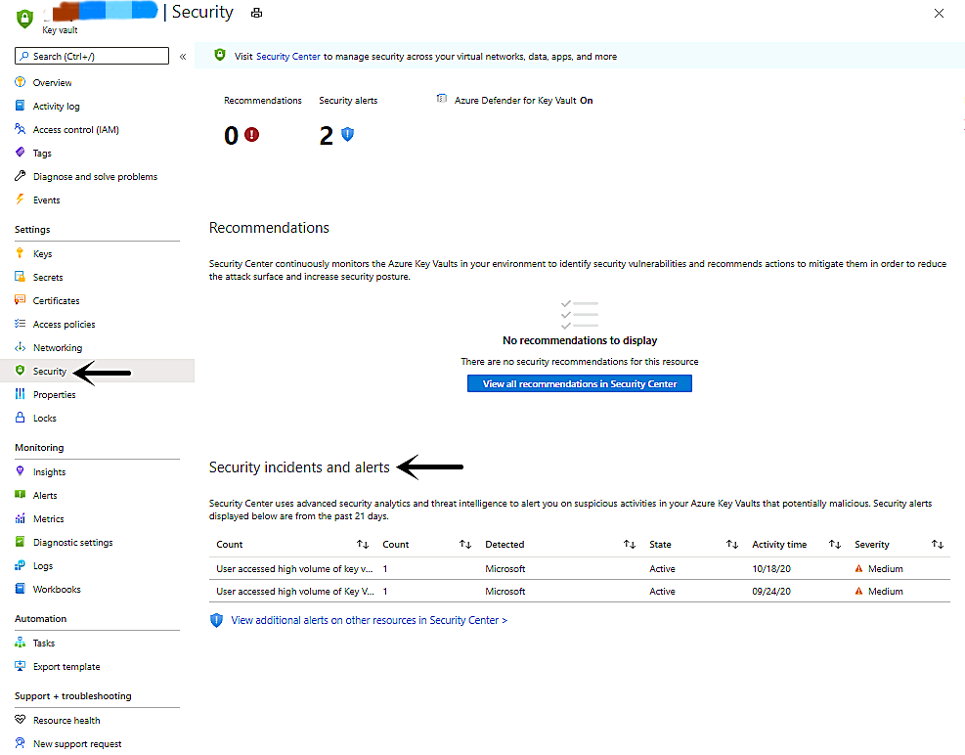
Task: Open the Keys icon under Settings
Action: [x=21, y=253]
